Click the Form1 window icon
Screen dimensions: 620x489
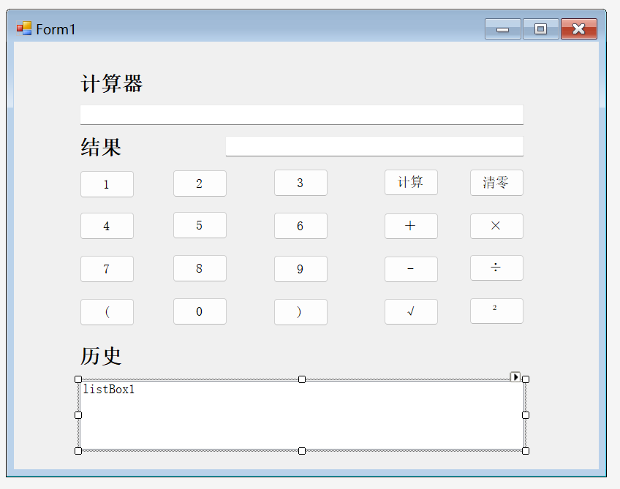[24, 29]
